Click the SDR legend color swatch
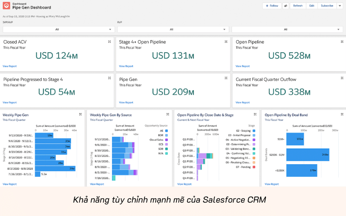This screenshot has height=216, width=346. [x=167, y=149]
